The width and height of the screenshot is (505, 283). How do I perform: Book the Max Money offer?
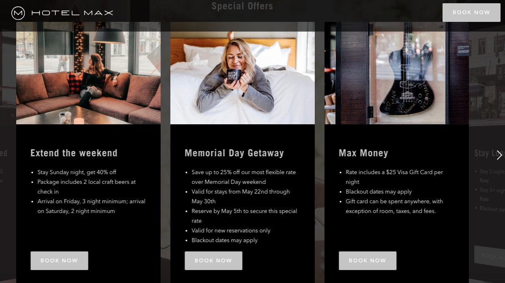click(367, 261)
